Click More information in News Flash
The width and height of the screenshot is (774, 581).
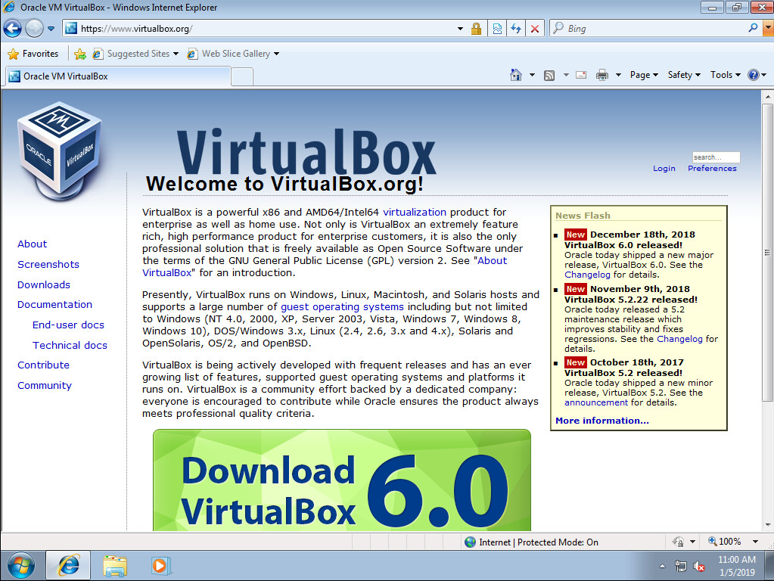pos(601,421)
